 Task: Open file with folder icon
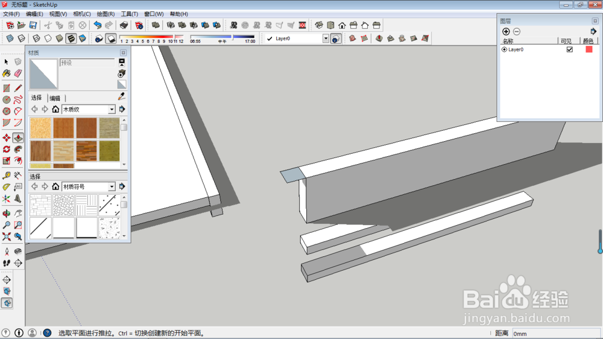click(x=22, y=25)
